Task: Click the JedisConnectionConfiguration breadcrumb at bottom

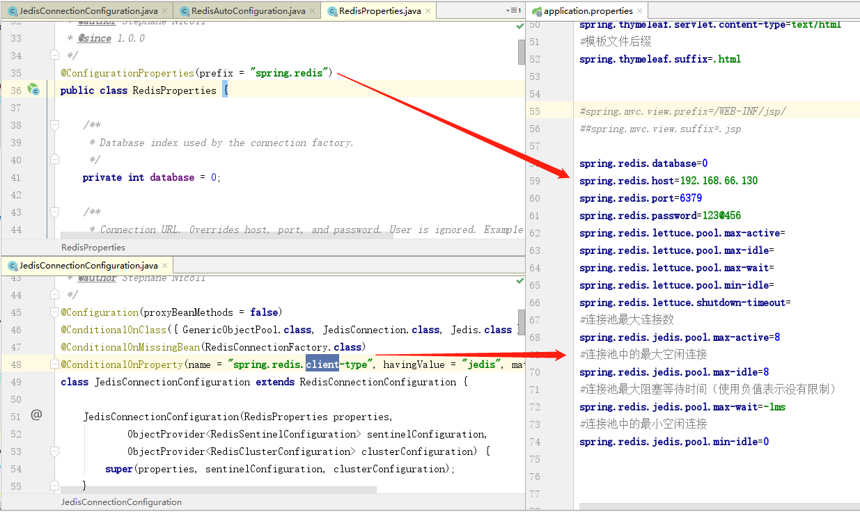Action: click(121, 502)
